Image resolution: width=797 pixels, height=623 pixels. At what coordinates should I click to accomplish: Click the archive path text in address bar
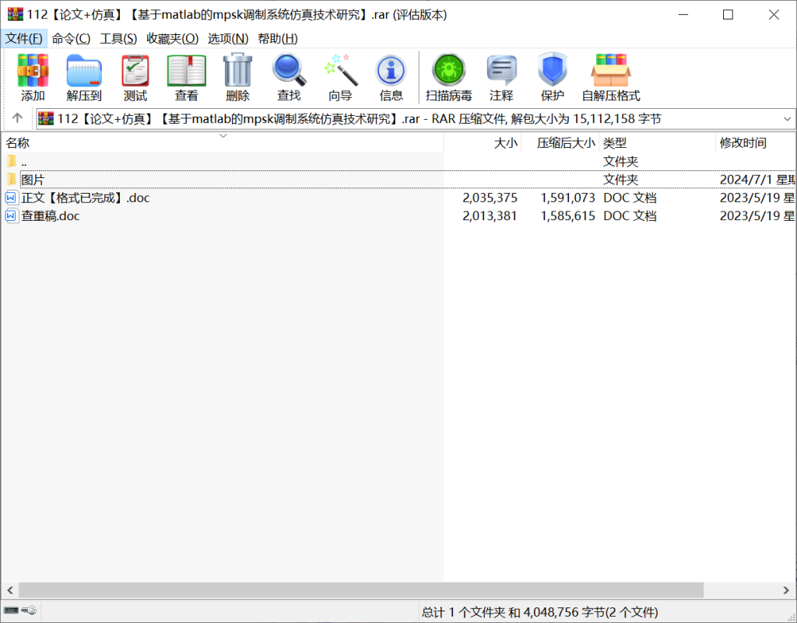(360, 119)
